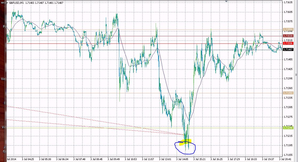Select the tan 1.71550 level tag
298x162 pixels.
(x=288, y=30)
